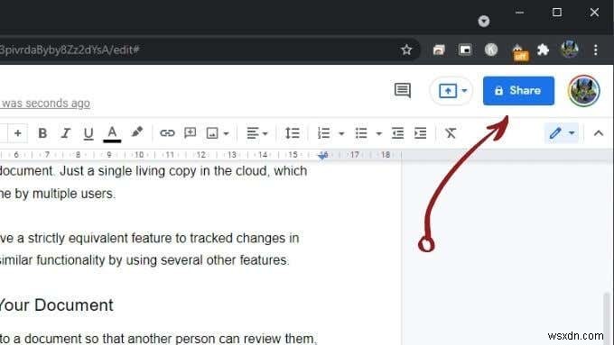The image size is (614, 345).
Task: Open comment history
Action: 402,90
